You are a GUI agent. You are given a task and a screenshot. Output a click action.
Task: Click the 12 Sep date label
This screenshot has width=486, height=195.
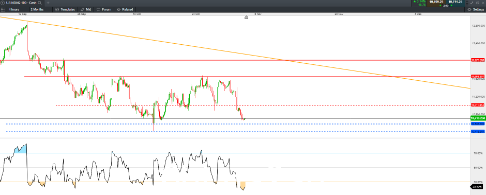click(x=22, y=14)
